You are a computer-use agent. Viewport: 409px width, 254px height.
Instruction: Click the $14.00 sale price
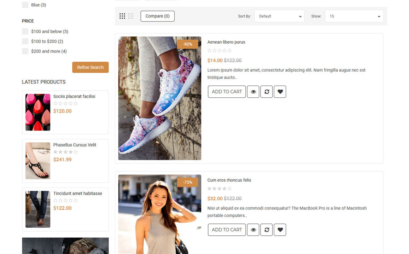tap(215, 61)
